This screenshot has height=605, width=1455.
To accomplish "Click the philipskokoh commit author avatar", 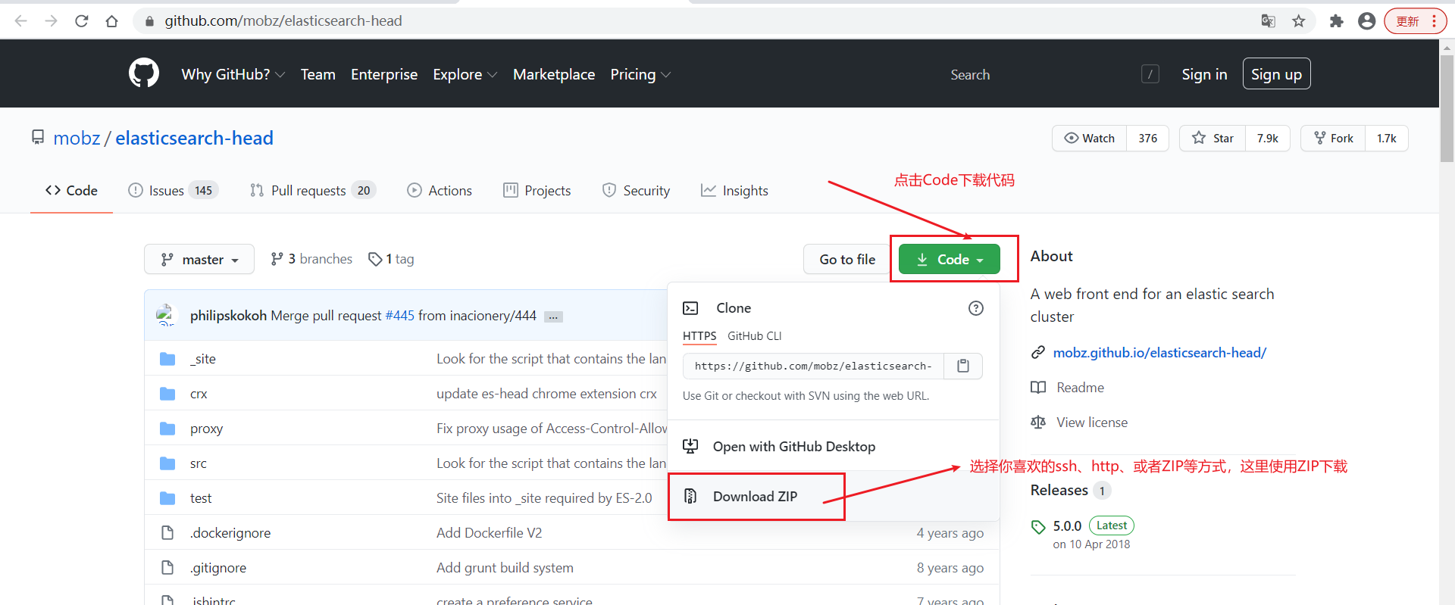I will click(166, 315).
